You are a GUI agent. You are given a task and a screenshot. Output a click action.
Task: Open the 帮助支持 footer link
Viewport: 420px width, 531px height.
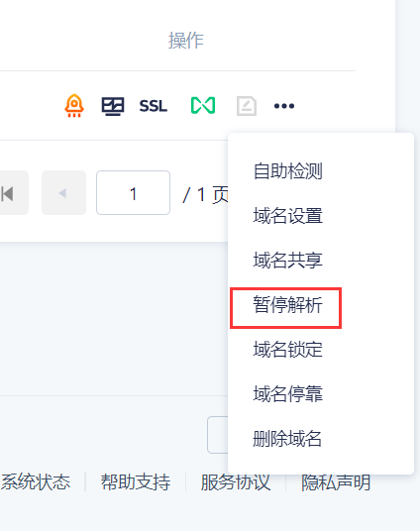click(136, 481)
